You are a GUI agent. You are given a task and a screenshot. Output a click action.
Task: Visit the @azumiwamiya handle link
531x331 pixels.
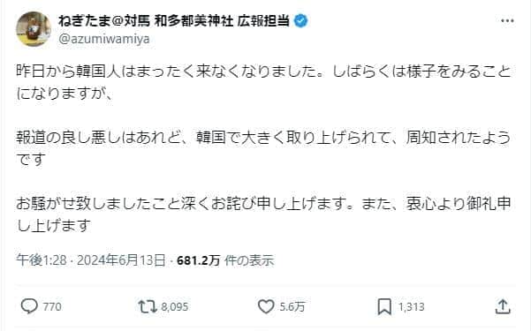tap(104, 39)
